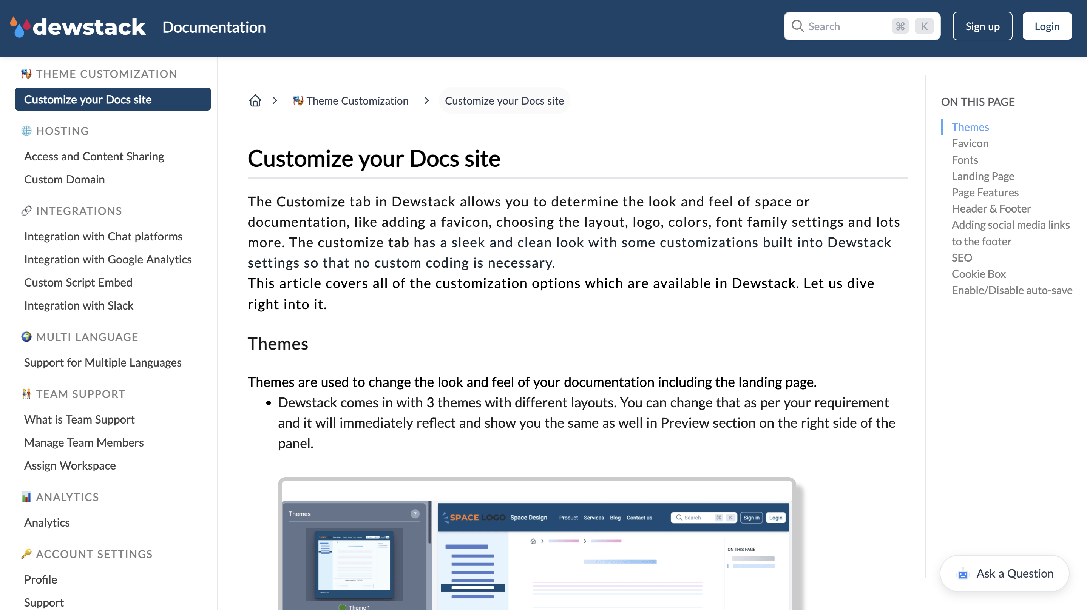Click the Team Support people icon

pos(26,394)
